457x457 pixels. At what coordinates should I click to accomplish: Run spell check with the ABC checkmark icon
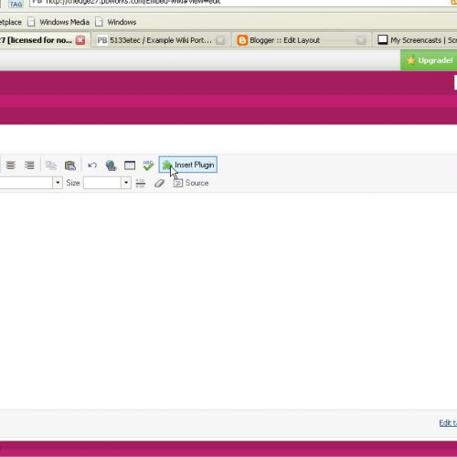click(x=148, y=165)
